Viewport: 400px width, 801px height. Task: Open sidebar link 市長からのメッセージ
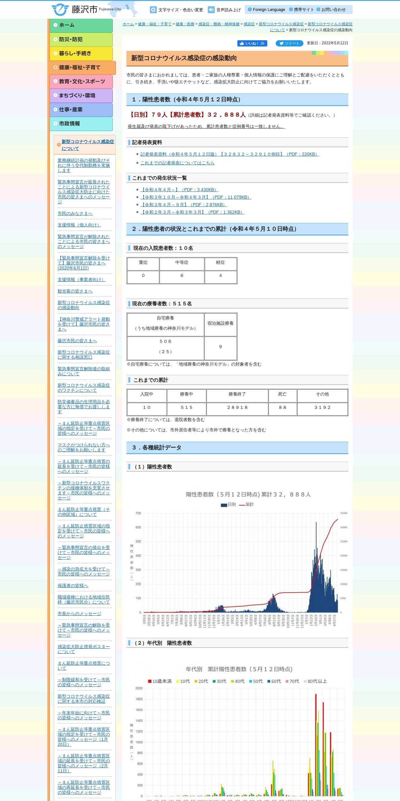pyautogui.click(x=79, y=614)
